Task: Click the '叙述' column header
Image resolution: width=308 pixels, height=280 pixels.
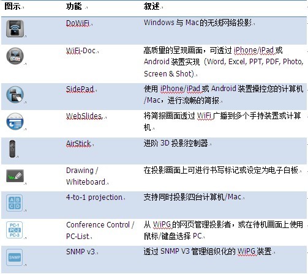Action: [x=151, y=6]
